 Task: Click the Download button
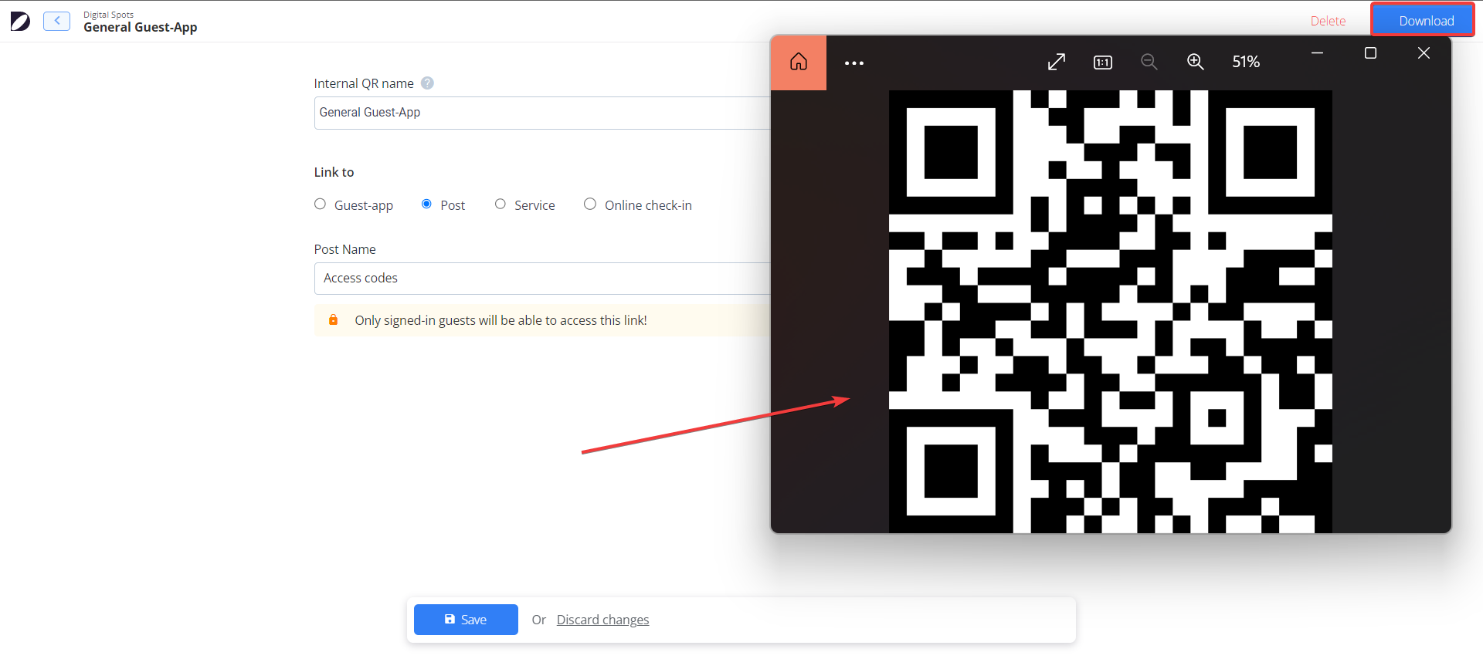coord(1423,20)
